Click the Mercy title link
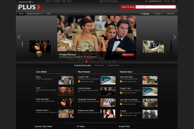The image size is (194, 129). pyautogui.click(x=38, y=77)
